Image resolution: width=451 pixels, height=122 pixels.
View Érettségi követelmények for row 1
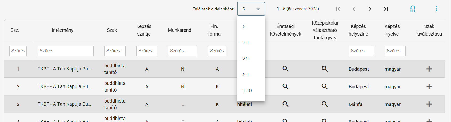point(285,69)
